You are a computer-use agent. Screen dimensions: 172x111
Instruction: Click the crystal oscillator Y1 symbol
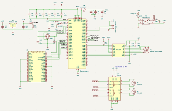[x=47, y=36]
